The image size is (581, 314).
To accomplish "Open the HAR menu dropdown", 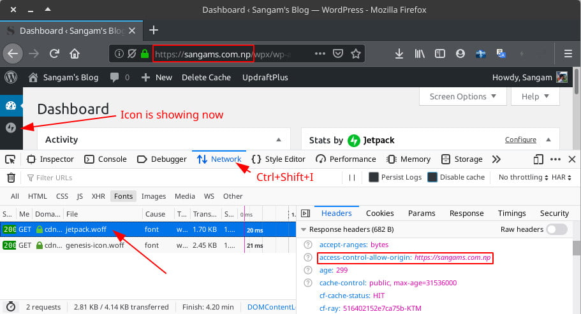I will pyautogui.click(x=561, y=177).
